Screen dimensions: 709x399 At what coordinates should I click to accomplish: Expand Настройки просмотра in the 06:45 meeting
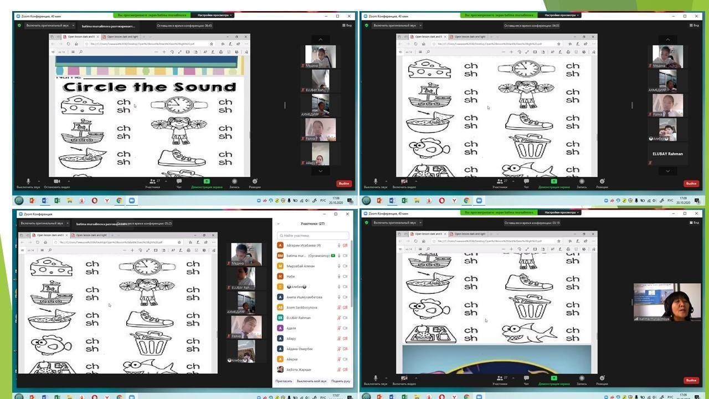pos(214,15)
